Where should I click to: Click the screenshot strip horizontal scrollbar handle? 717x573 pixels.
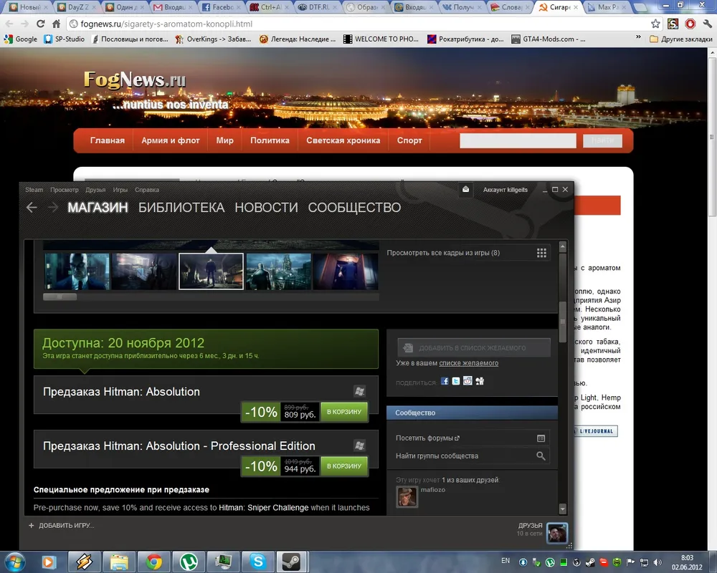(60, 297)
